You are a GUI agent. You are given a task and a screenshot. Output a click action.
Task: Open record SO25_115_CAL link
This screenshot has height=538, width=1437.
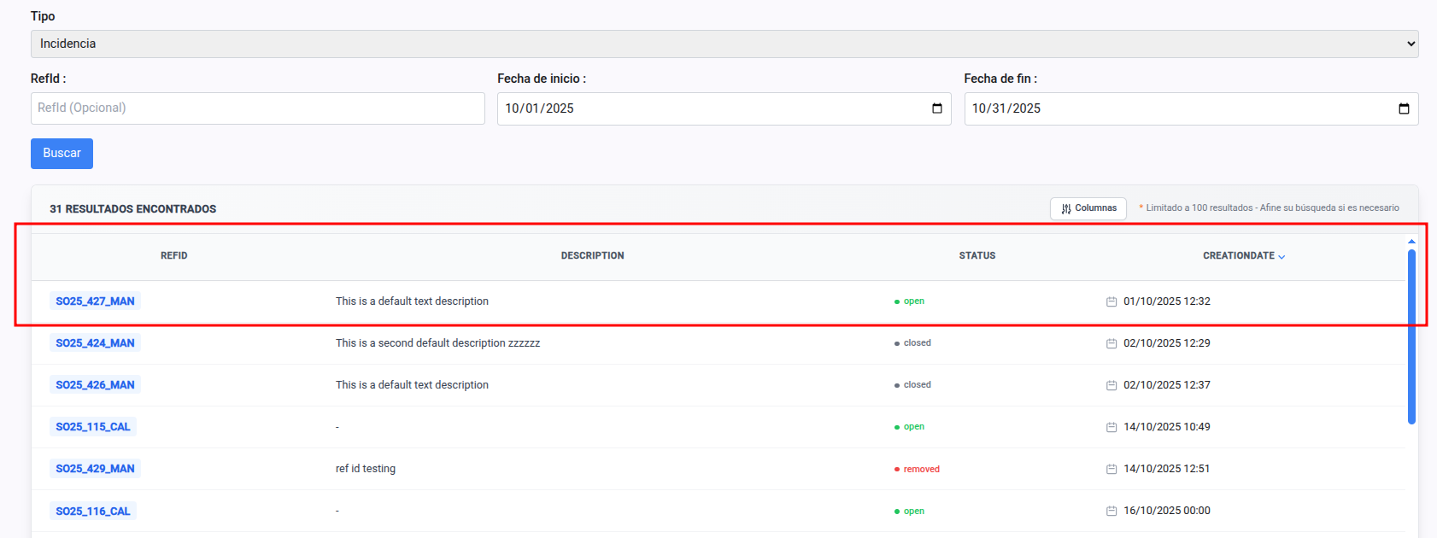click(x=93, y=427)
